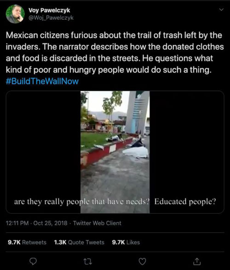Click the reply speech bubble icon
The height and width of the screenshot is (270, 230).
tap(33, 262)
